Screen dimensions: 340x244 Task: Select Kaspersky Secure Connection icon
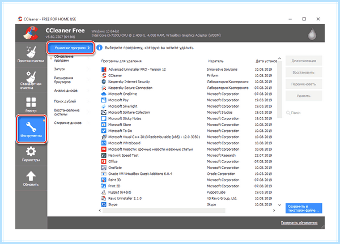pyautogui.click(x=104, y=88)
